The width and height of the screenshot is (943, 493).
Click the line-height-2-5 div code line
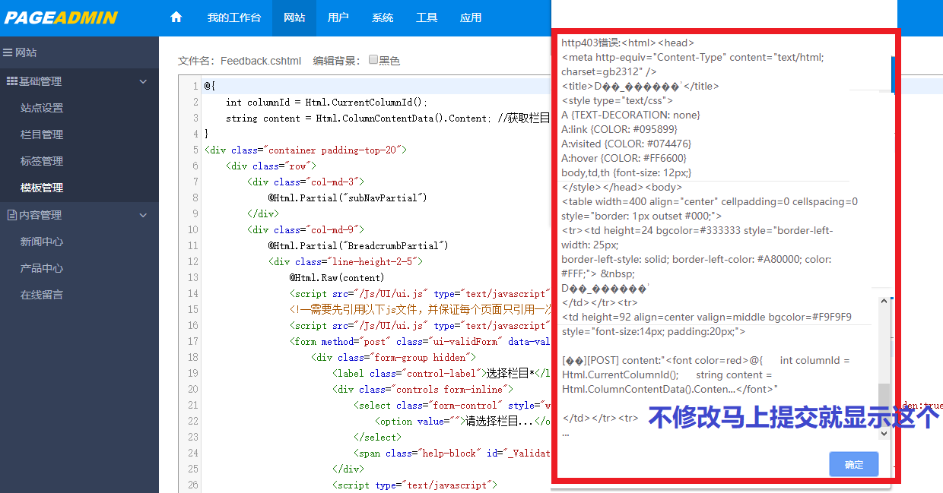point(345,261)
